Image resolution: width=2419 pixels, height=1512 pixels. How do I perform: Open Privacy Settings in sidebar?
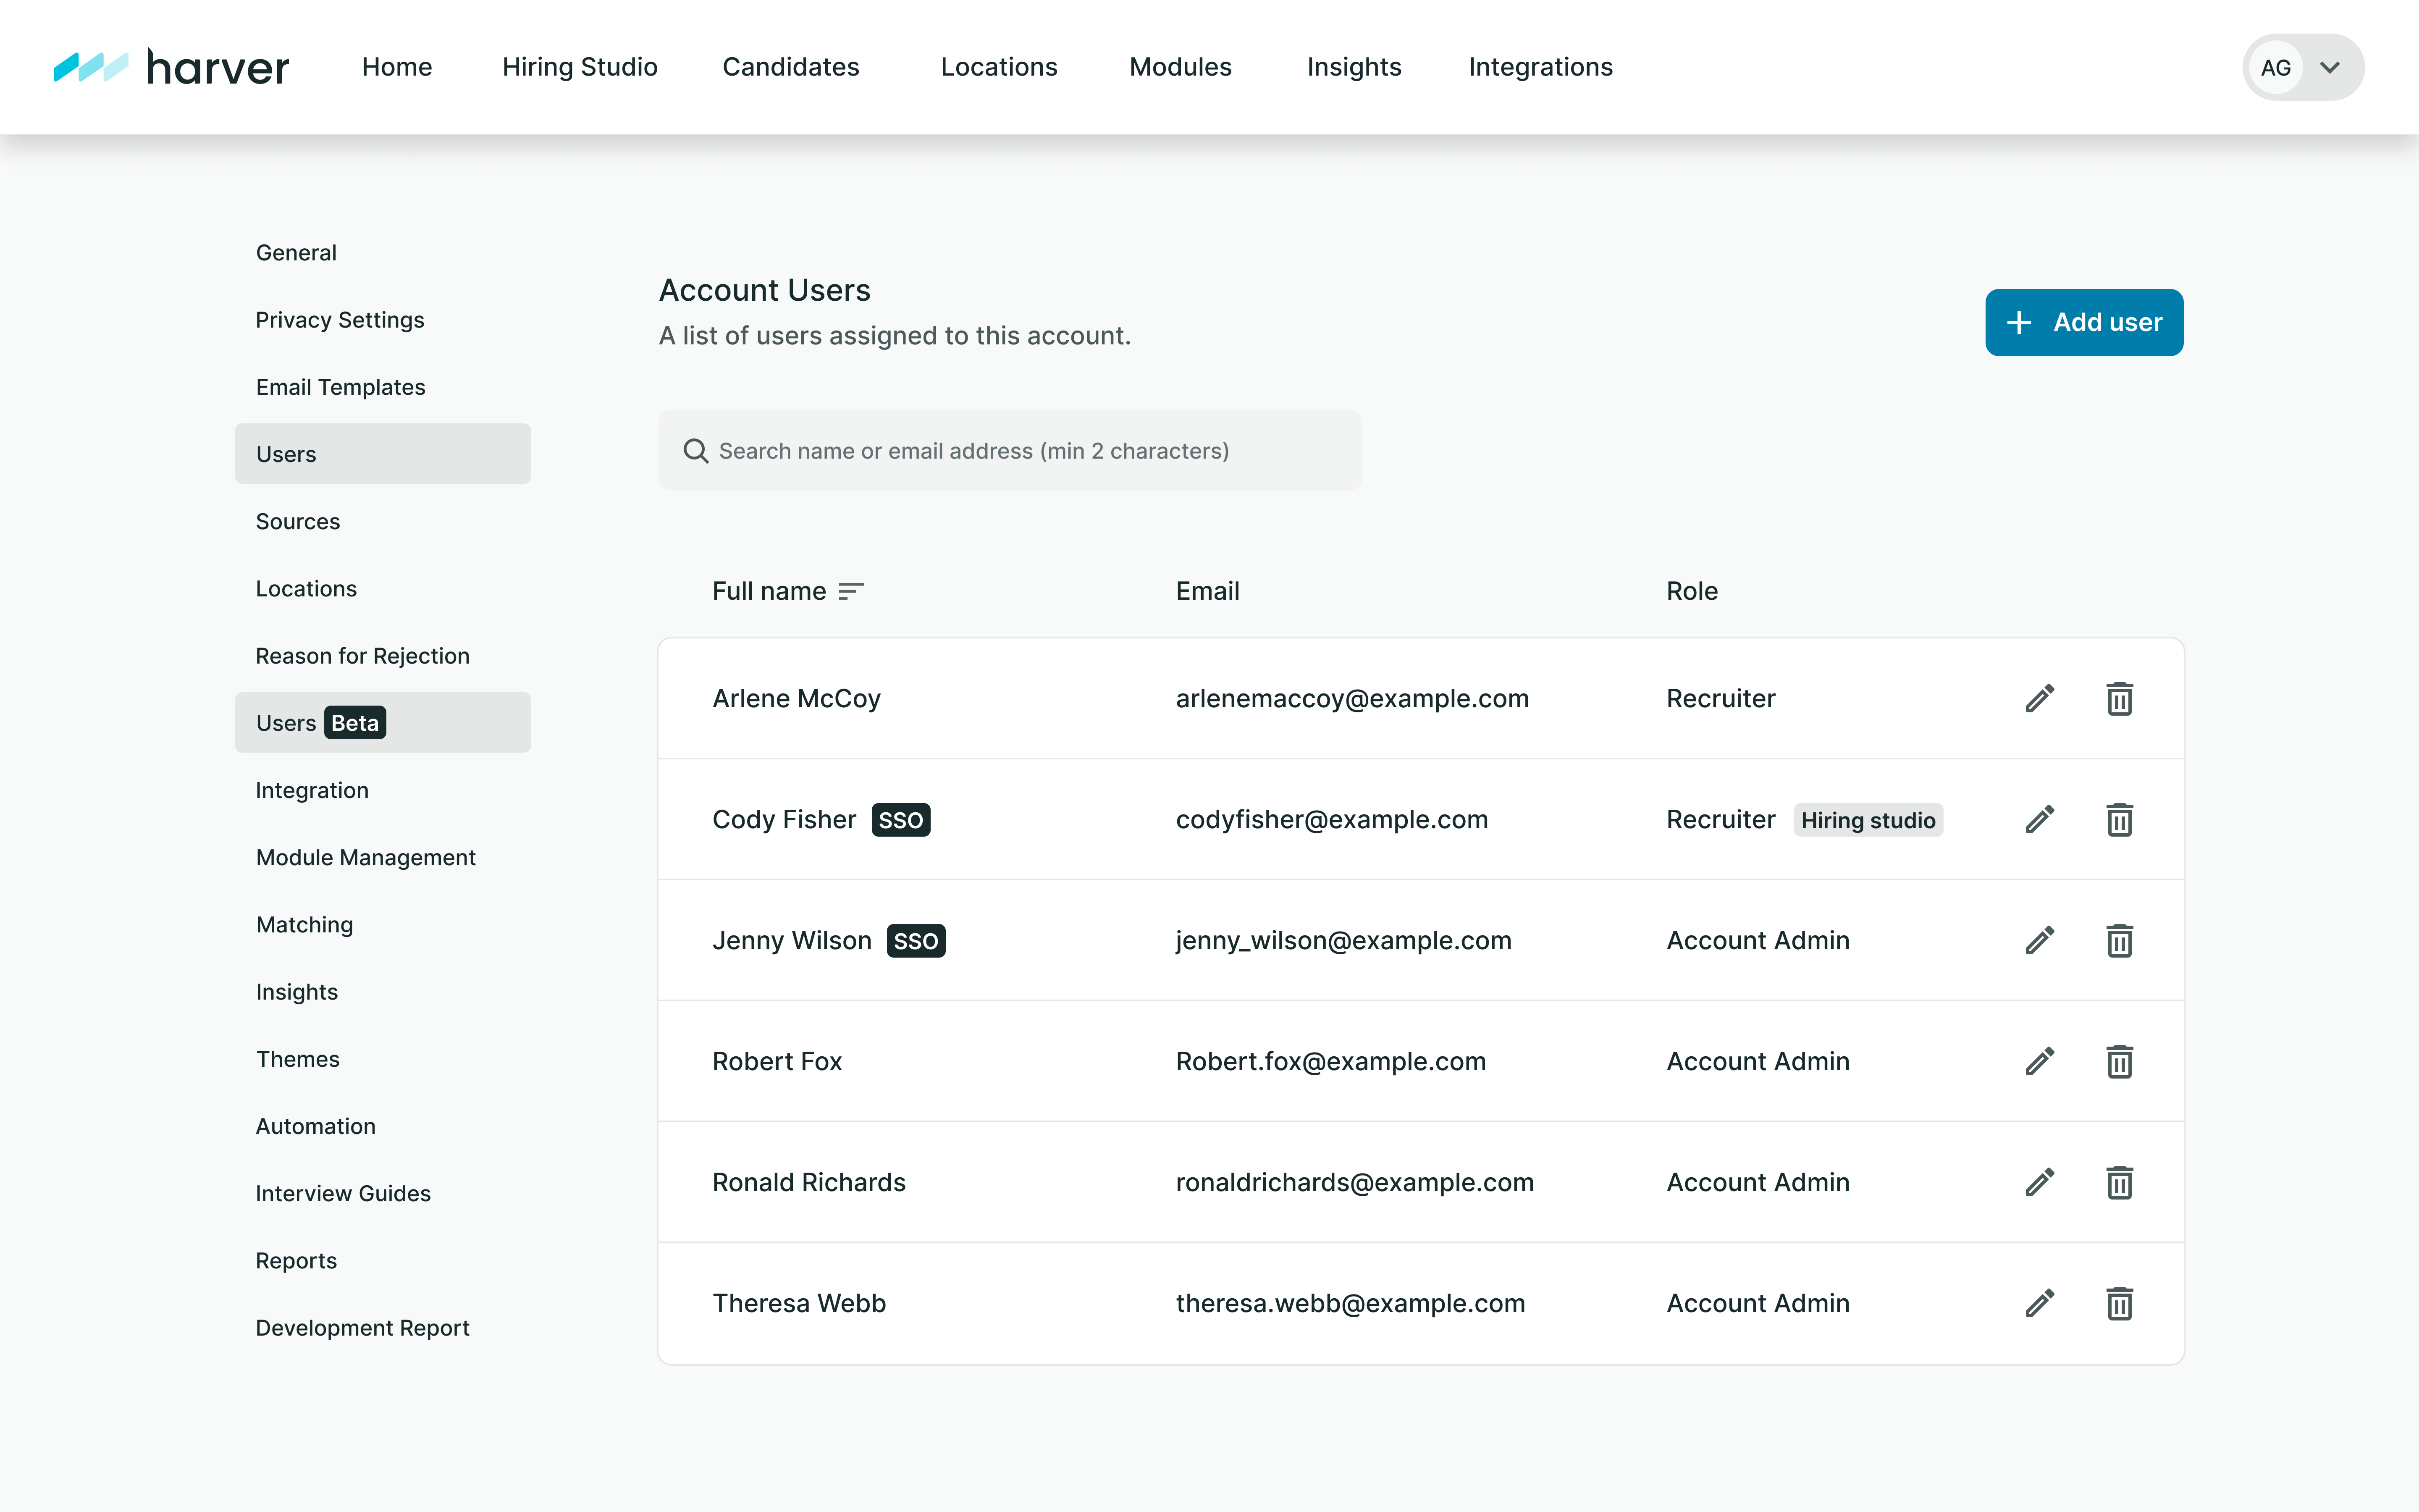(x=340, y=320)
